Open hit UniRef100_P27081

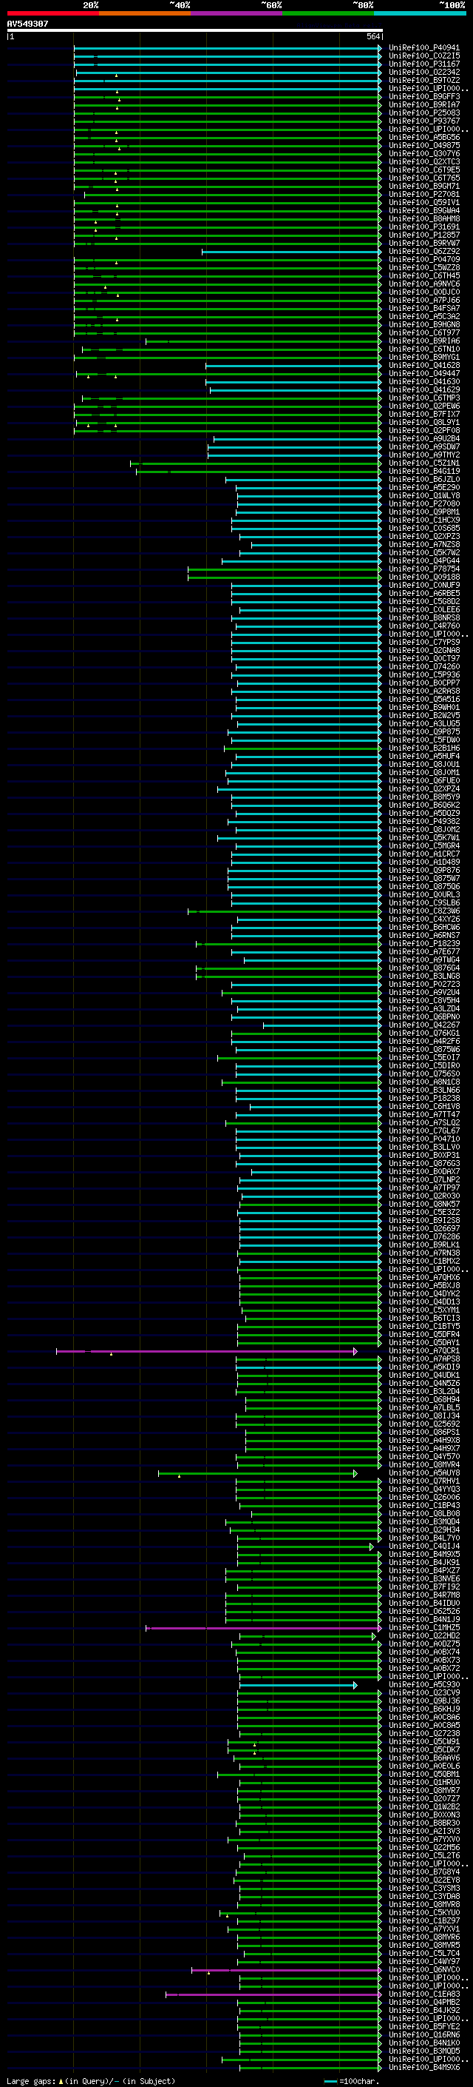tap(423, 195)
